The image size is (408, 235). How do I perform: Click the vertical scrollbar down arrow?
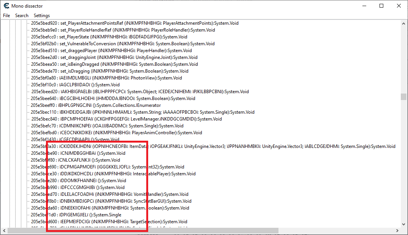403,224
